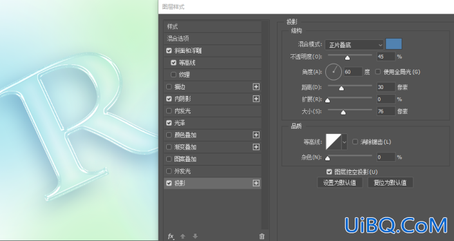This screenshot has height=241, width=454.
Task: Uncheck the 等高线 sub-option checkbox
Action: tap(173, 63)
